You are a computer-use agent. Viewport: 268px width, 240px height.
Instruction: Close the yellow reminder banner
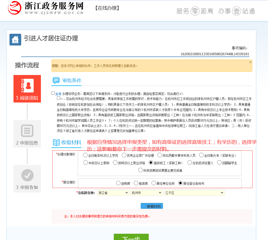[x=250, y=62]
